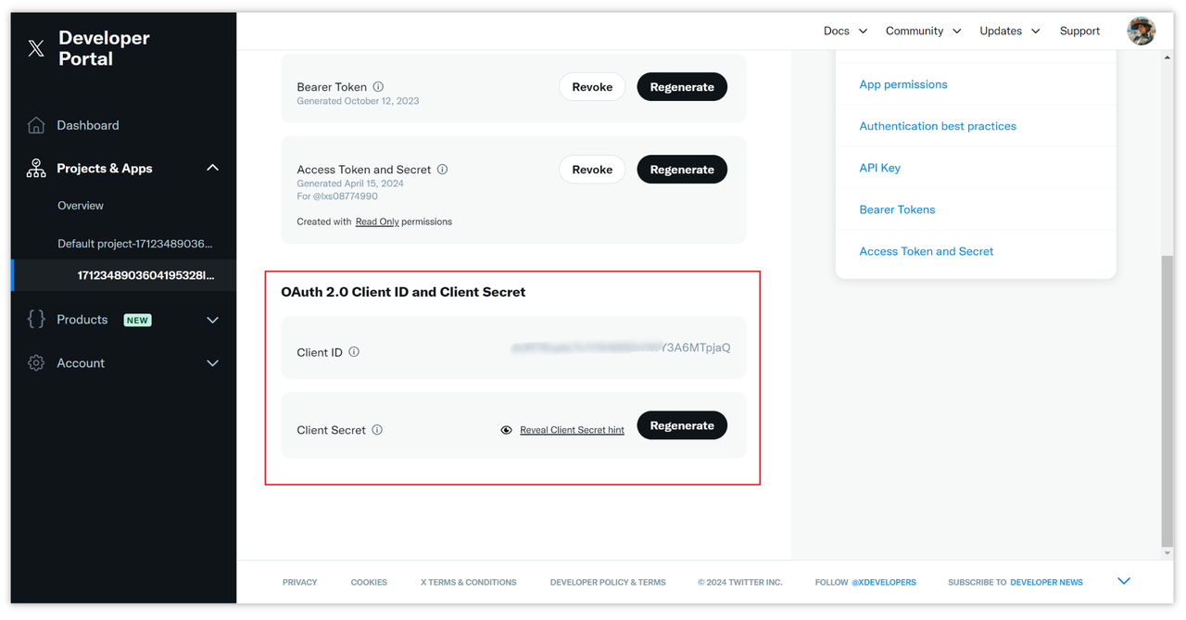Collapse the Projects & Apps section chevron
The height and width of the screenshot is (620, 1186).
coord(212,168)
